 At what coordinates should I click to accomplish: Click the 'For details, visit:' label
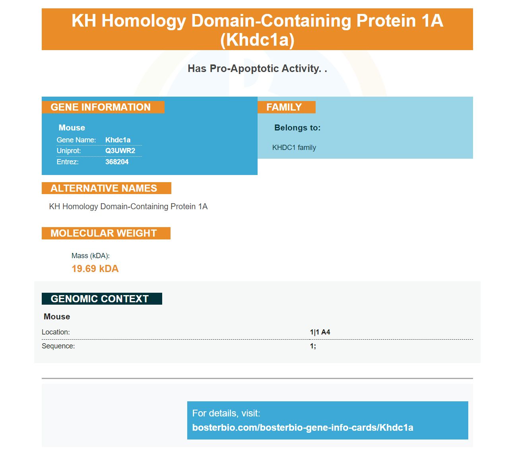click(x=226, y=413)
